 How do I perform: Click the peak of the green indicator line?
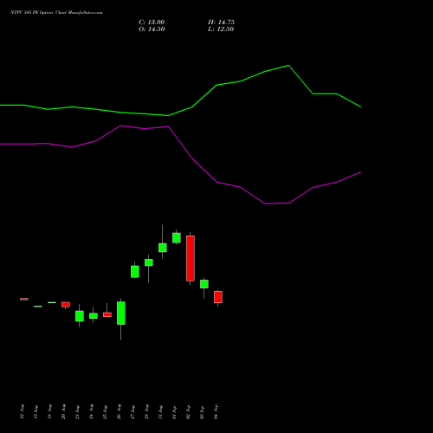[x=288, y=66]
